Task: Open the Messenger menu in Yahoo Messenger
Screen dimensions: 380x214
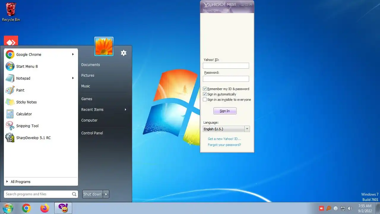Action: tap(211, 10)
